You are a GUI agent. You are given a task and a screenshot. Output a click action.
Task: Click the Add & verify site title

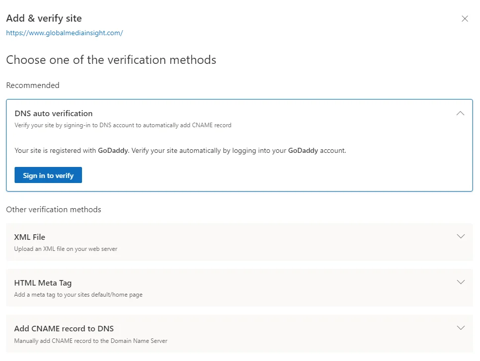pyautogui.click(x=44, y=19)
